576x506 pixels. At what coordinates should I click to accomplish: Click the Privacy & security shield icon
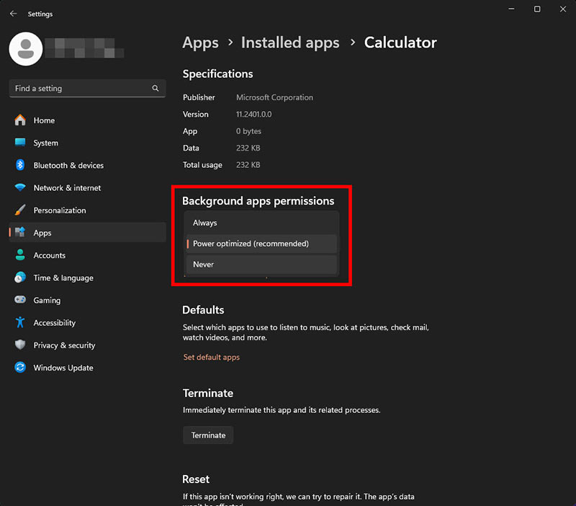[20, 345]
